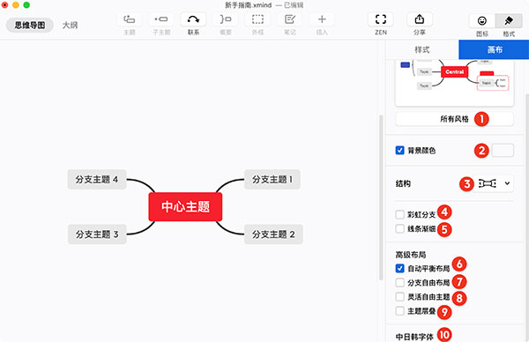
Task: Select Branch Topic 3 (分支主题 3)
Action: coord(97,234)
